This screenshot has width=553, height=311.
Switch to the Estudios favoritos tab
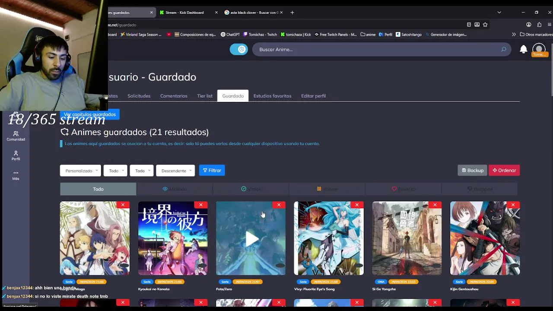click(272, 96)
